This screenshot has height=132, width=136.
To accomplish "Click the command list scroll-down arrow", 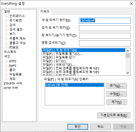I will point(128,73).
